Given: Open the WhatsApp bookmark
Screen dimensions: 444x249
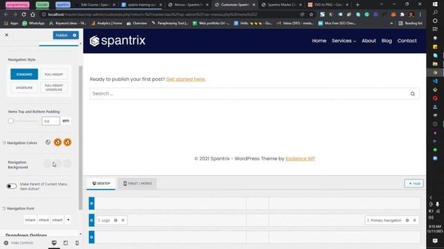Looking at the screenshot, I should (33, 23).
